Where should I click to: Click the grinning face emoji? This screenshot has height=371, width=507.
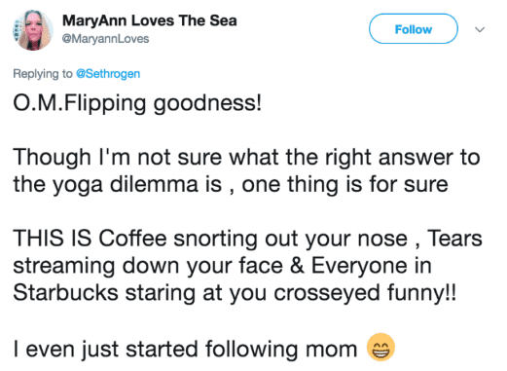point(380,347)
